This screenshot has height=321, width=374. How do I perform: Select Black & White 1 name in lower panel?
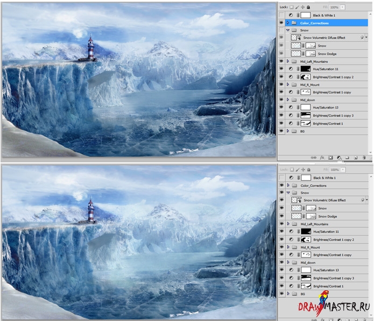[324, 178]
